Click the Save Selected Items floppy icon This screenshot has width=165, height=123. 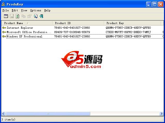pos(12,16)
